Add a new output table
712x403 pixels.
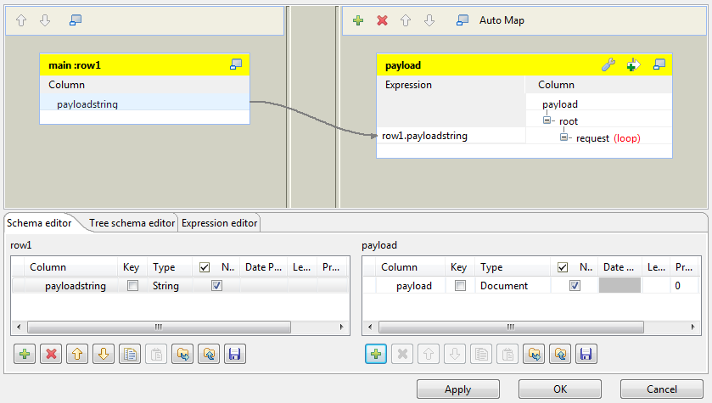click(358, 20)
